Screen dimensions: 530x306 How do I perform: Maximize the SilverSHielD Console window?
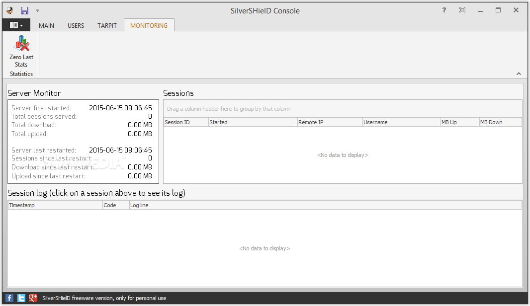coord(498,10)
